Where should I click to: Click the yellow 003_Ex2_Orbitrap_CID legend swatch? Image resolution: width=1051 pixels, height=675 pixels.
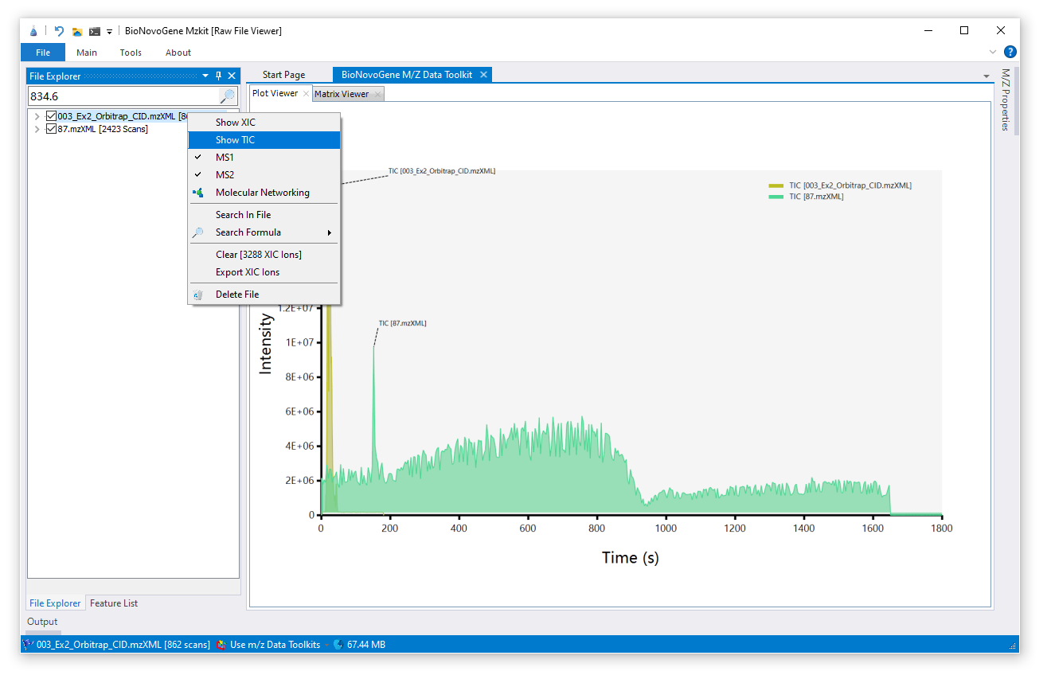pyautogui.click(x=776, y=185)
